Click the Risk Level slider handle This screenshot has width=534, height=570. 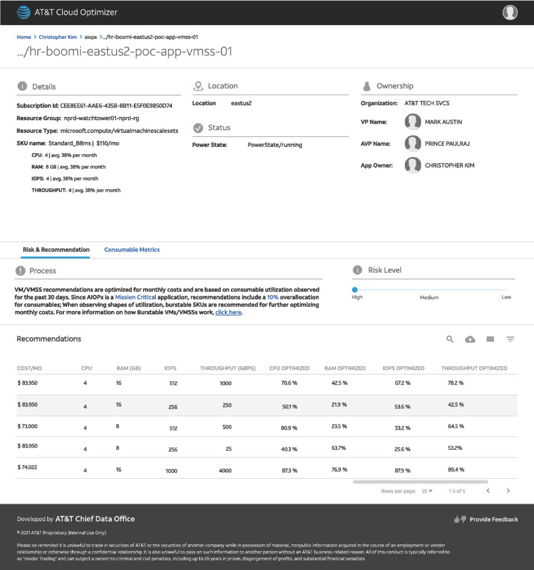pos(355,289)
